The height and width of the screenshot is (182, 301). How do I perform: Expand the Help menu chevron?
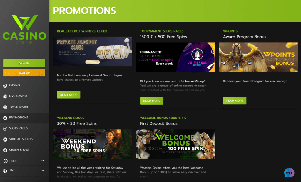click(43, 161)
